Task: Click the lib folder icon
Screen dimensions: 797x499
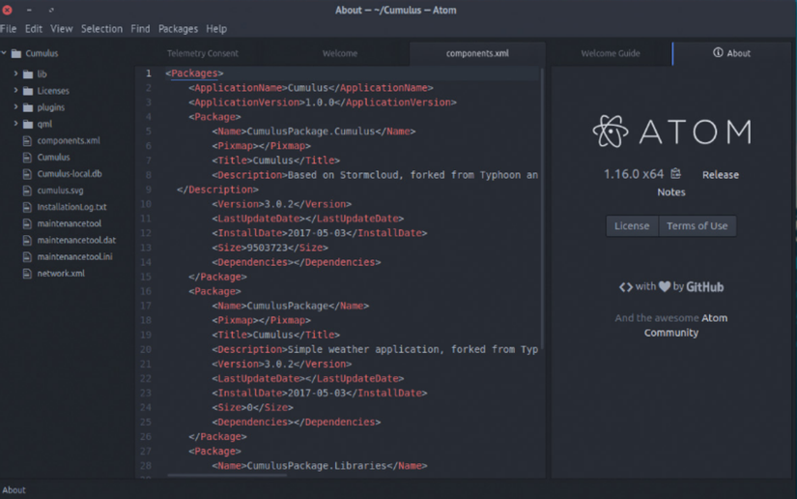Action: click(28, 74)
